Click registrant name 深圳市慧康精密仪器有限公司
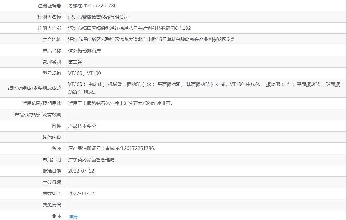Image resolution: width=347 pixels, height=220 pixels. tap(98, 17)
